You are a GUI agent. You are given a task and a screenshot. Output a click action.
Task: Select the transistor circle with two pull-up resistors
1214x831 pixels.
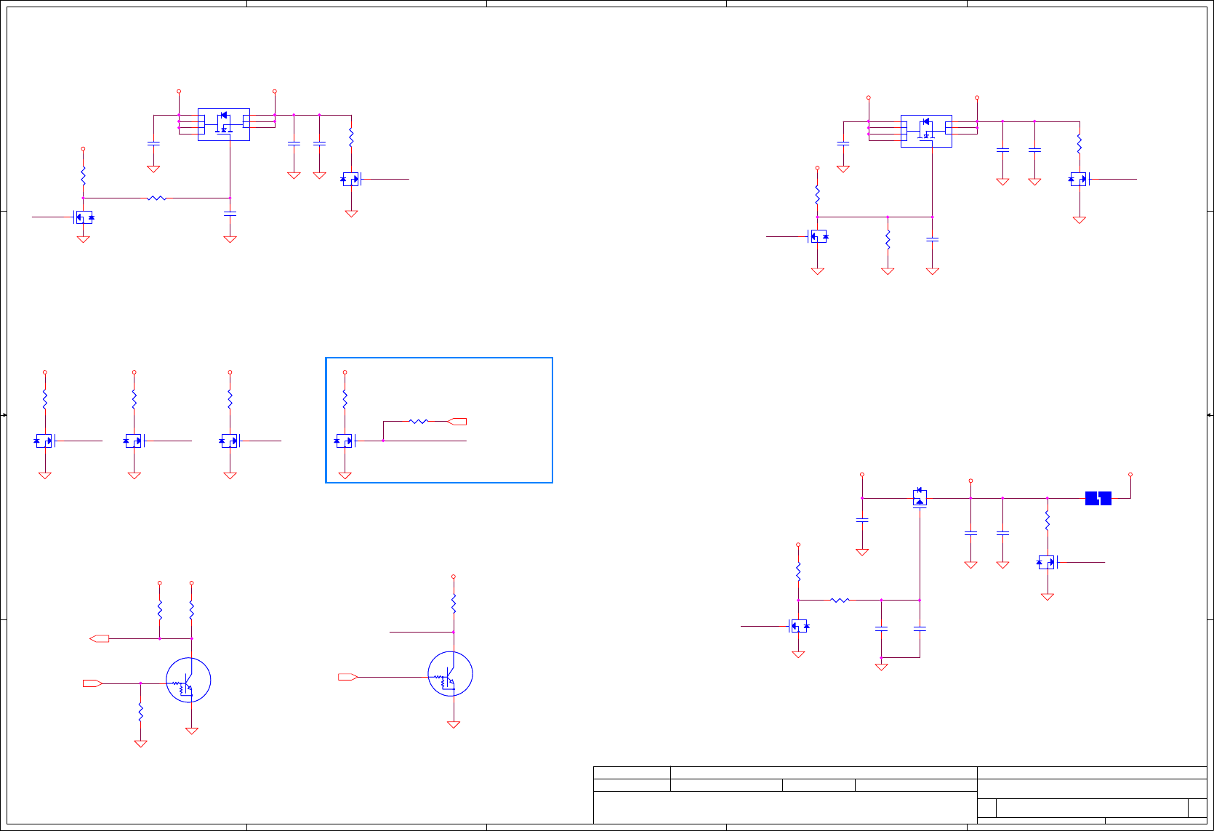click(x=188, y=681)
